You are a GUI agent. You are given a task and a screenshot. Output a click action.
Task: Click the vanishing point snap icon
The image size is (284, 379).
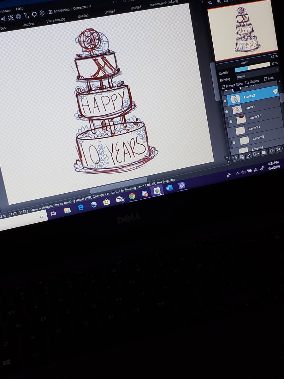(3, 18)
